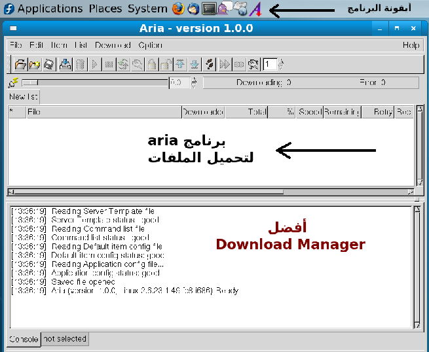The width and height of the screenshot is (429, 352).
Task: Click the 'Saved file opened' log line
Action: pyautogui.click(x=63, y=282)
